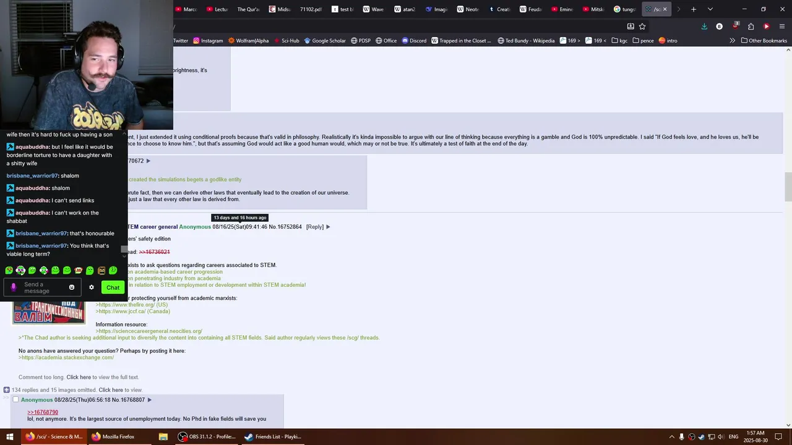Open the pence bookmarks folder

coord(643,41)
